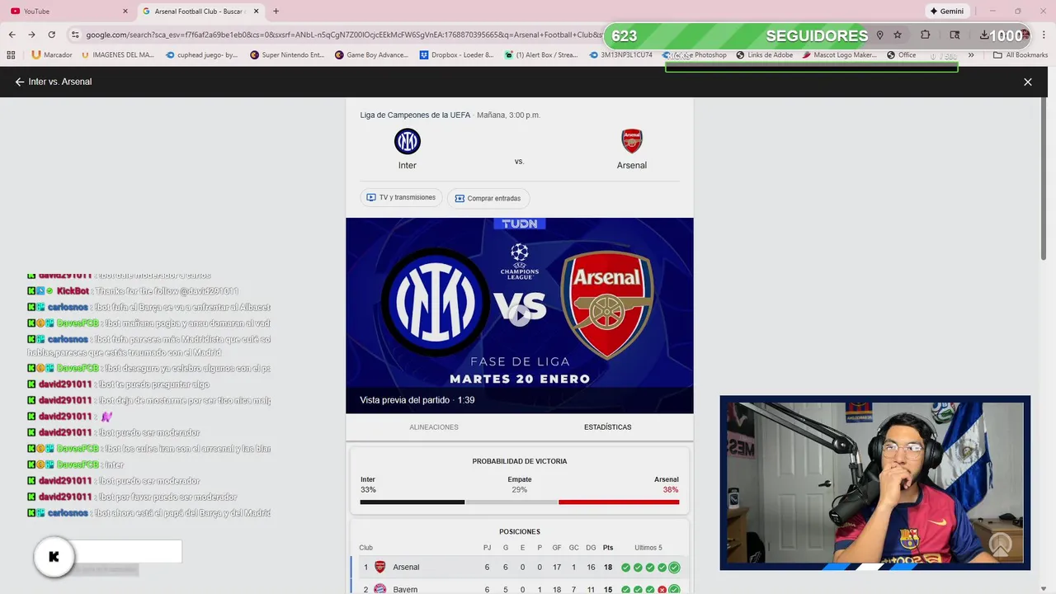1056x594 pixels.
Task: Click the Arsenal team crest
Action: coord(632,141)
